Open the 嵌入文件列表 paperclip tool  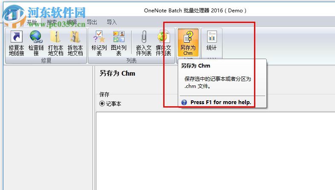coord(144,43)
